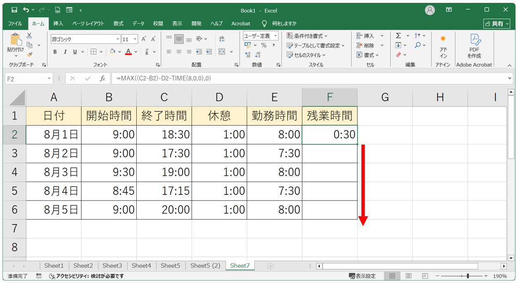
Task: Apply Percent Style number format
Action: pyautogui.click(x=264, y=45)
